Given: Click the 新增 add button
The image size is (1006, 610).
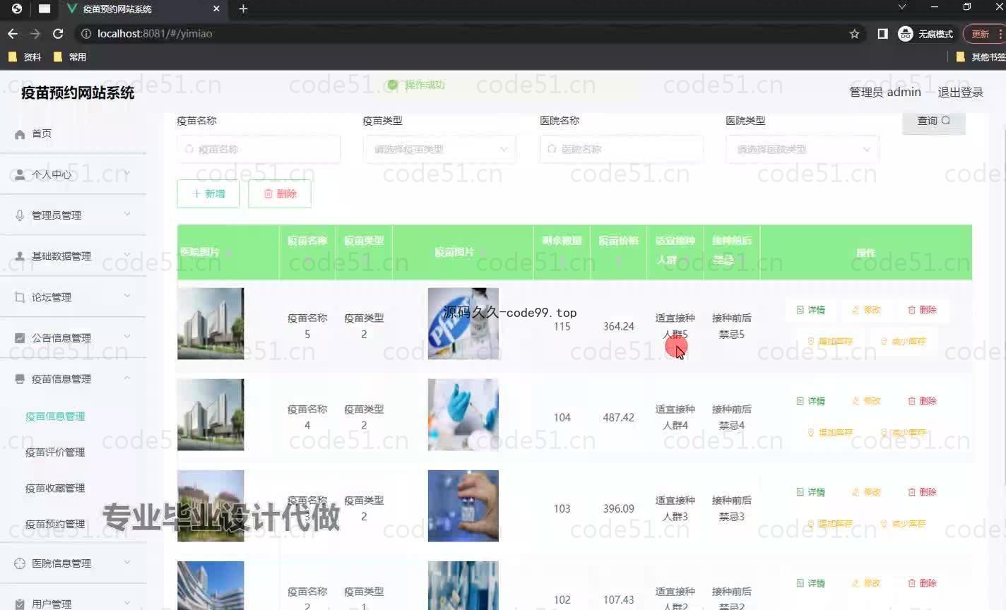Looking at the screenshot, I should 208,193.
